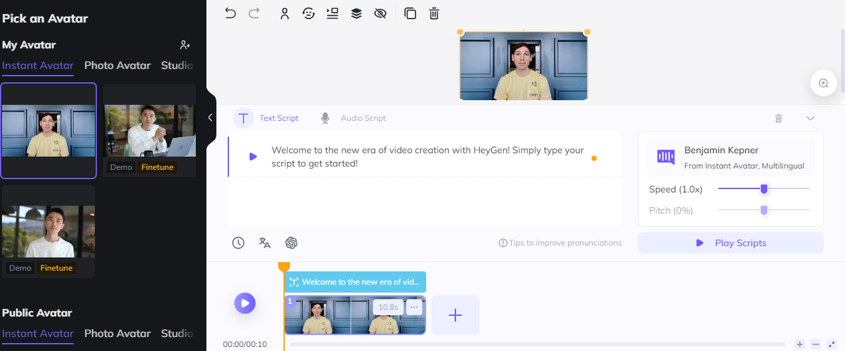Image resolution: width=845 pixels, height=351 pixels.
Task: Open Tips to improve pronunciations
Action: (560, 243)
